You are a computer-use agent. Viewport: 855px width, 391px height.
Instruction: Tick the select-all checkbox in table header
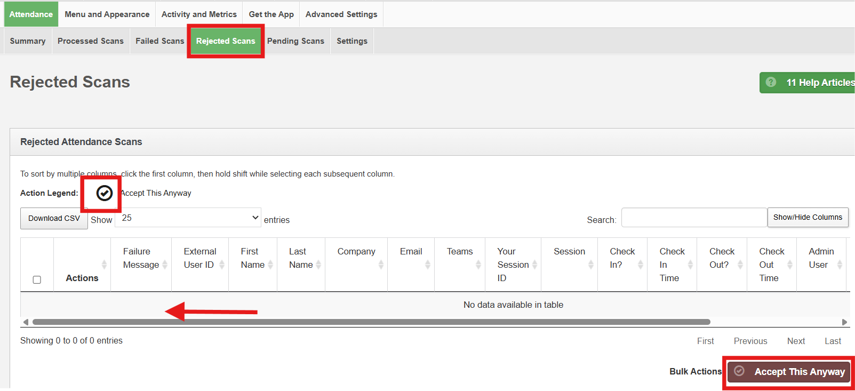click(37, 280)
